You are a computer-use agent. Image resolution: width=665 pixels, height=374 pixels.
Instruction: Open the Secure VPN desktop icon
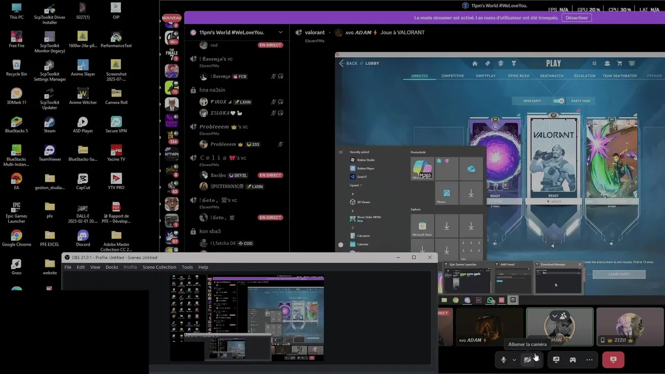116,125
